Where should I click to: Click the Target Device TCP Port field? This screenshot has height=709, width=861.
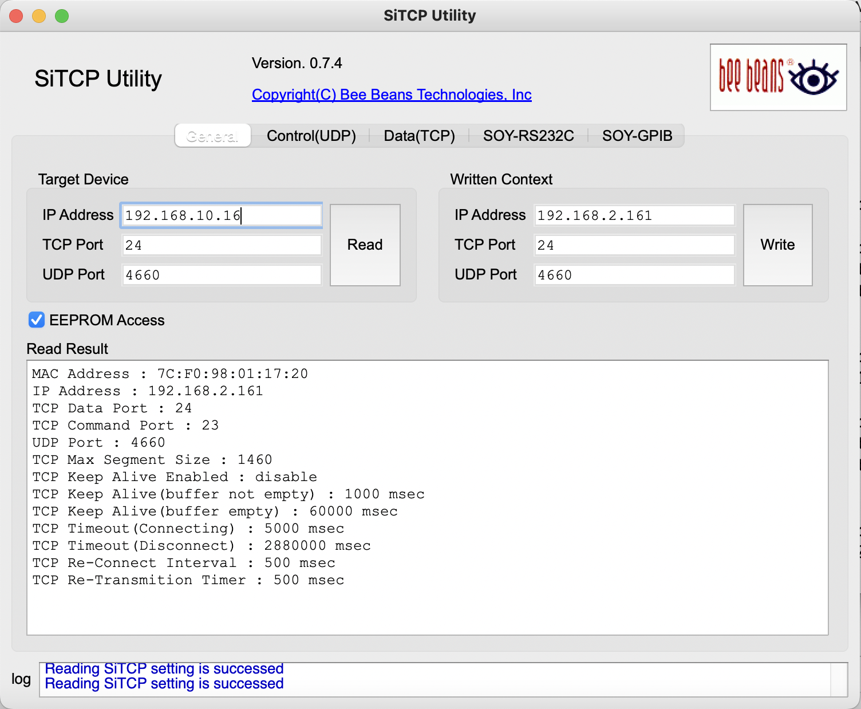click(221, 245)
